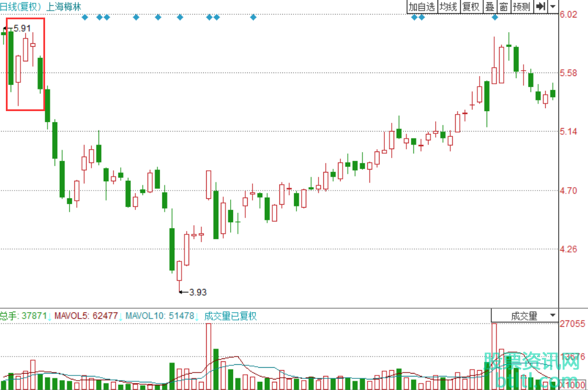588x390 pixels.
Task: Click the 预测 forecast button
Action: (522, 6)
